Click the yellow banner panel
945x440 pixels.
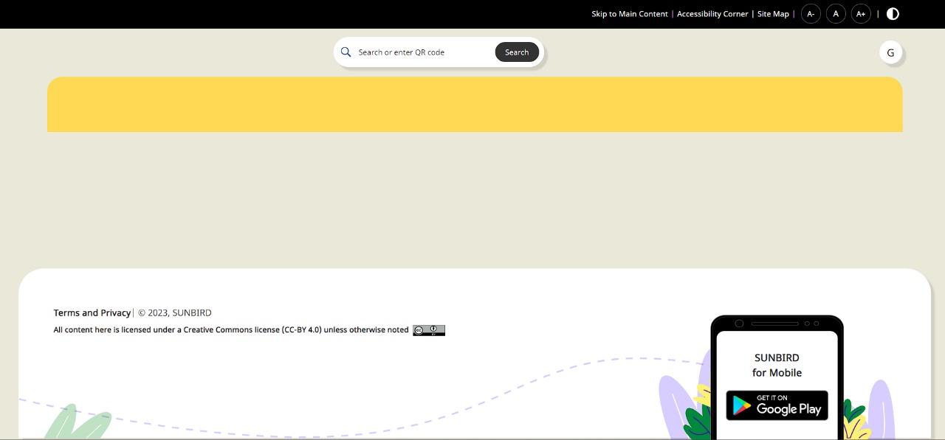(x=475, y=105)
